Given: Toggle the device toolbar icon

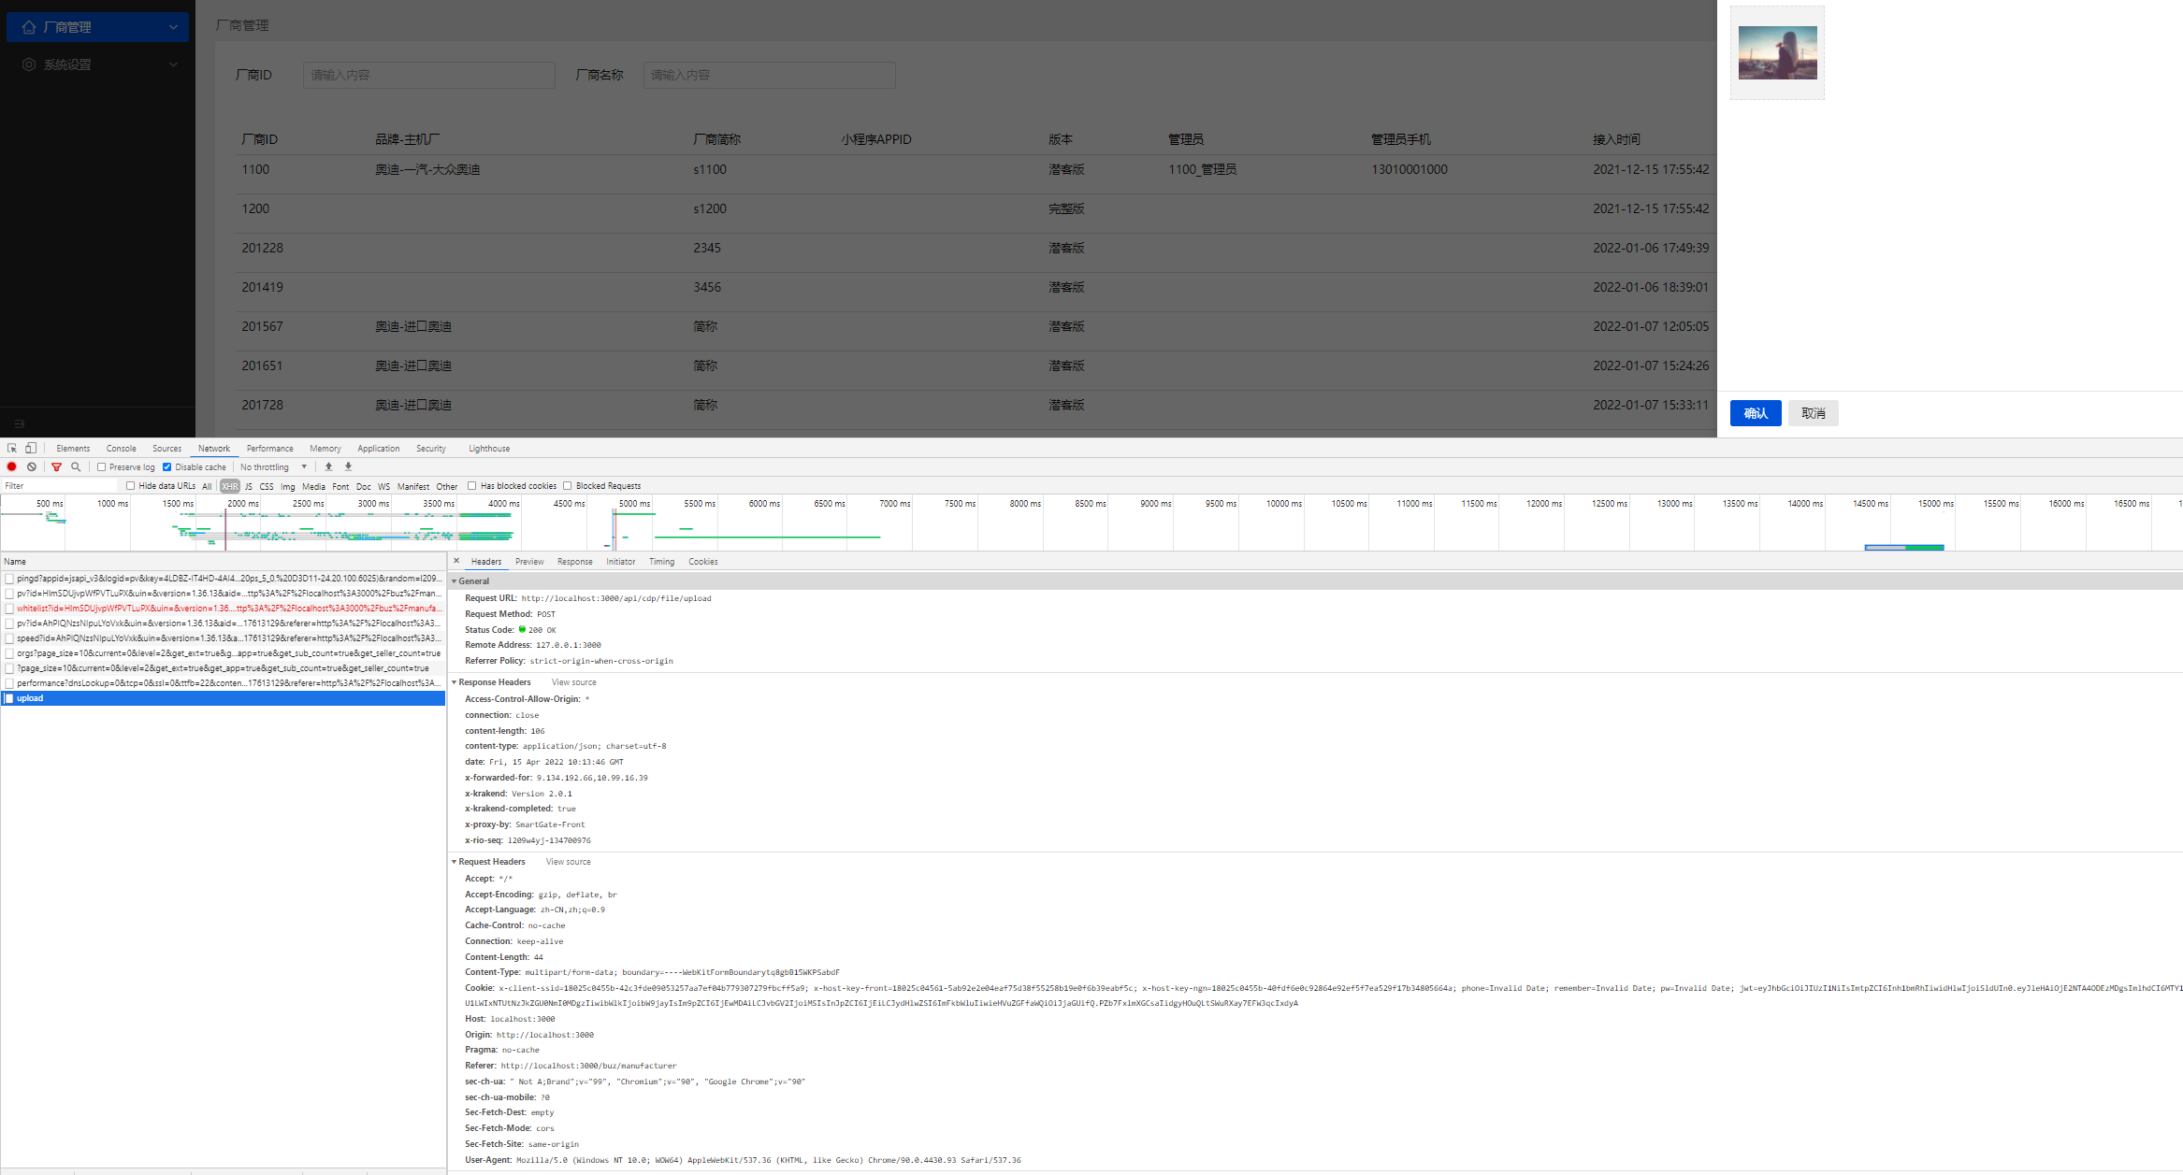Looking at the screenshot, I should 31,449.
